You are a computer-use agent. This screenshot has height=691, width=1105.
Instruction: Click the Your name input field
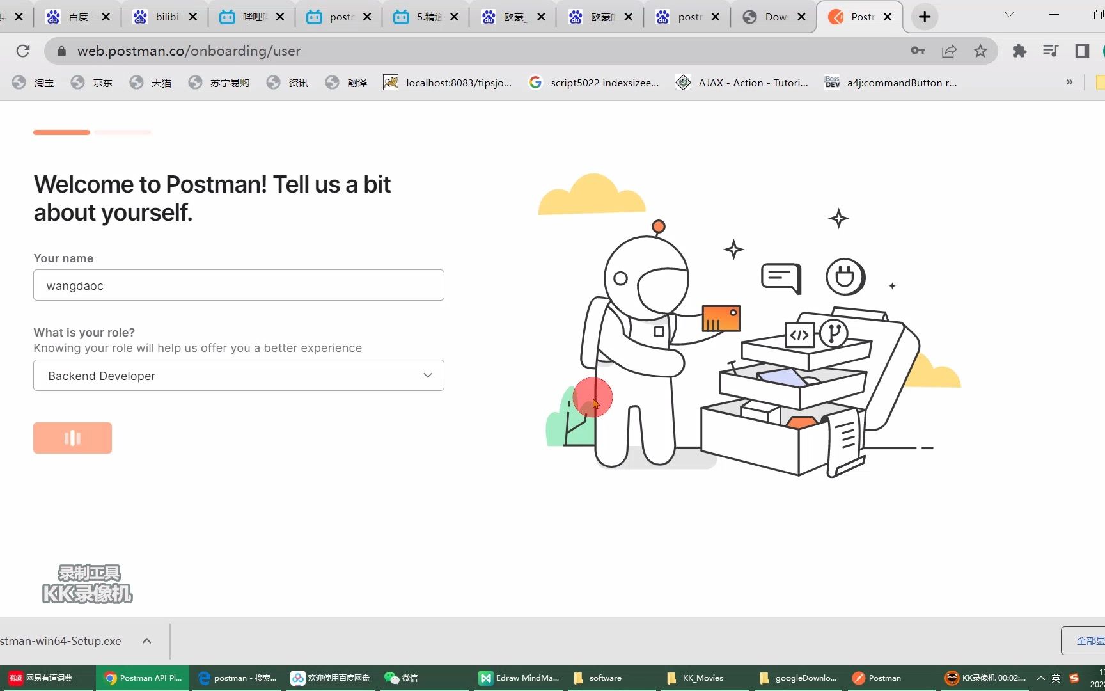(239, 285)
